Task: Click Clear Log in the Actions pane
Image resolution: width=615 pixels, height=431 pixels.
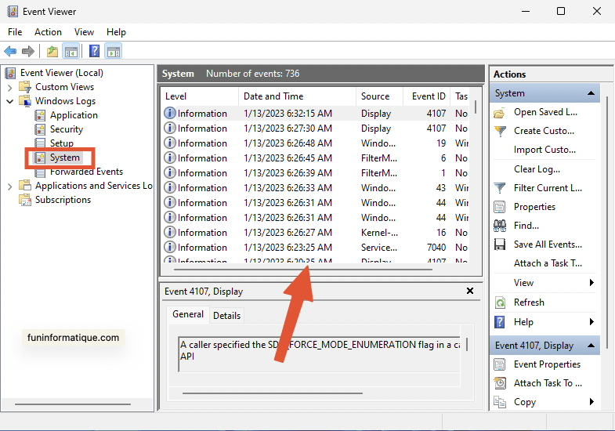Action: pos(537,169)
